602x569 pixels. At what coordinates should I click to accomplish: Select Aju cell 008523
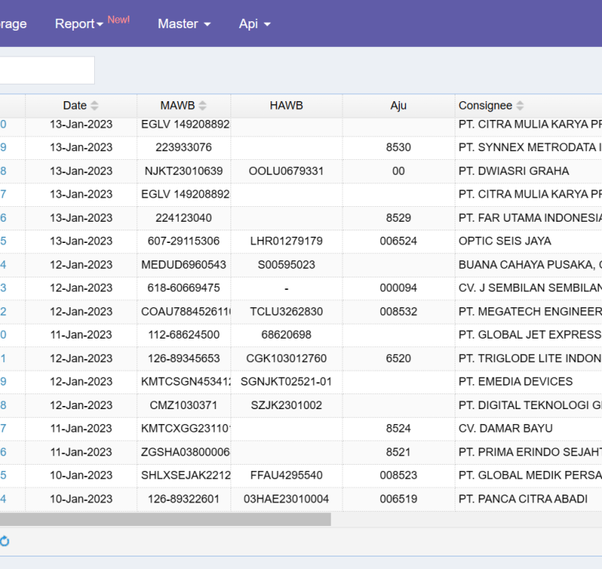click(398, 475)
